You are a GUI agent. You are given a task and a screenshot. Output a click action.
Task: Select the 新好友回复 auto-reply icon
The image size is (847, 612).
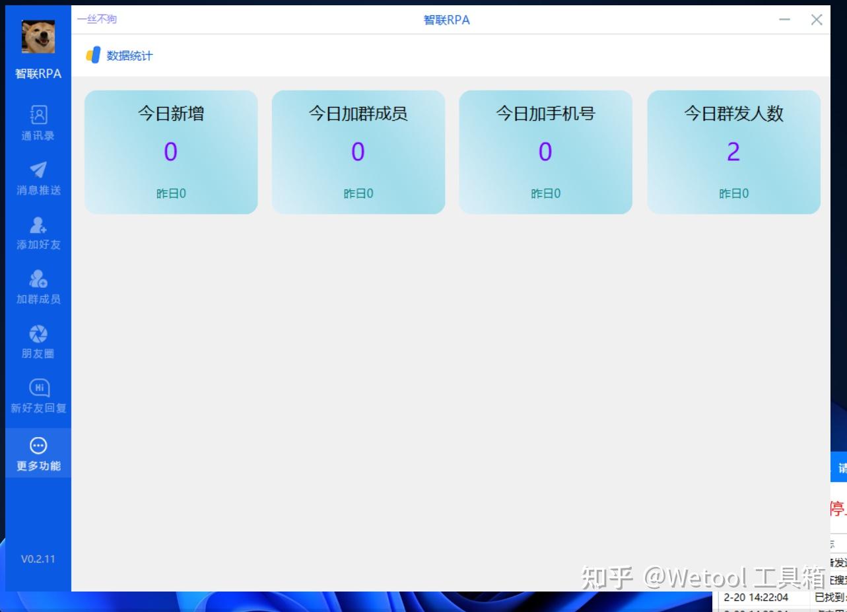coord(37,388)
